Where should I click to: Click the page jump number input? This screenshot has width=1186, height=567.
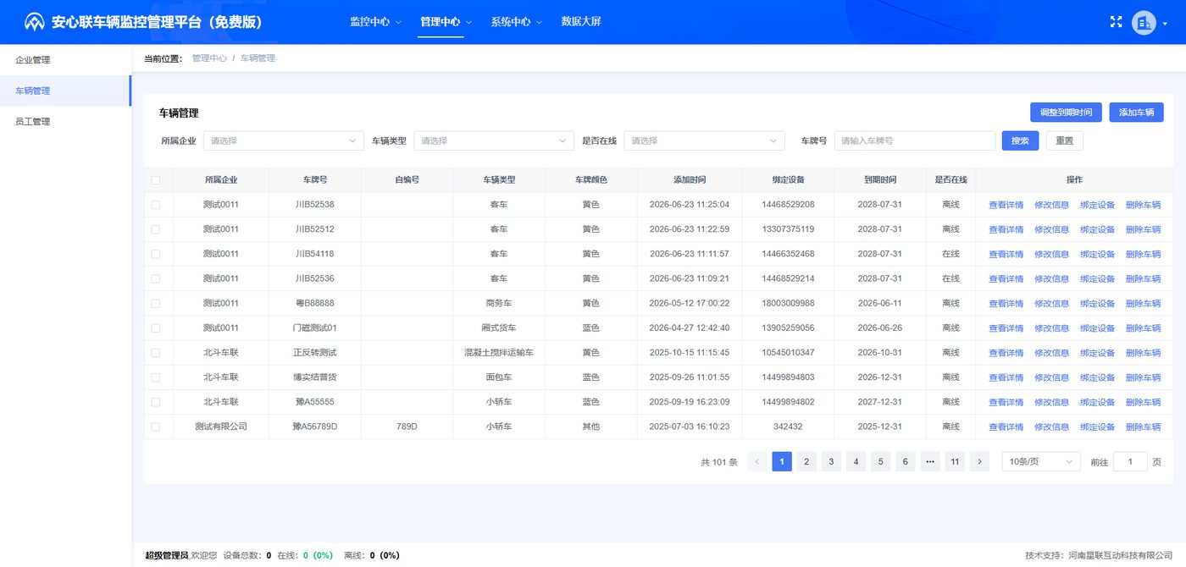[x=1130, y=461]
